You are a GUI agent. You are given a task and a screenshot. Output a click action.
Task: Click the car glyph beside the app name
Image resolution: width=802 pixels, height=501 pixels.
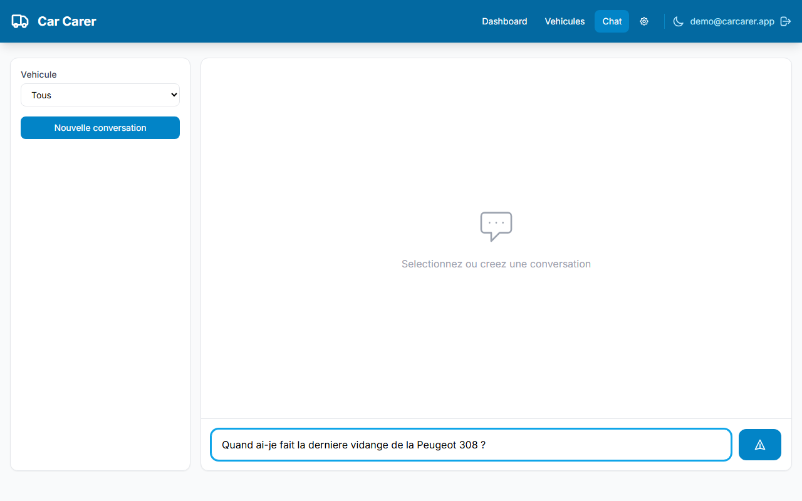tap(19, 21)
